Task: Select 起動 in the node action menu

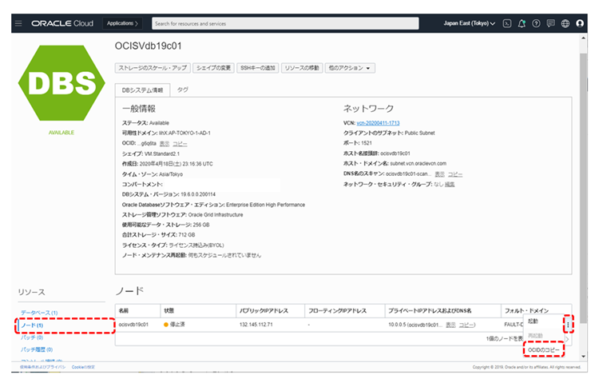Action: (534, 321)
